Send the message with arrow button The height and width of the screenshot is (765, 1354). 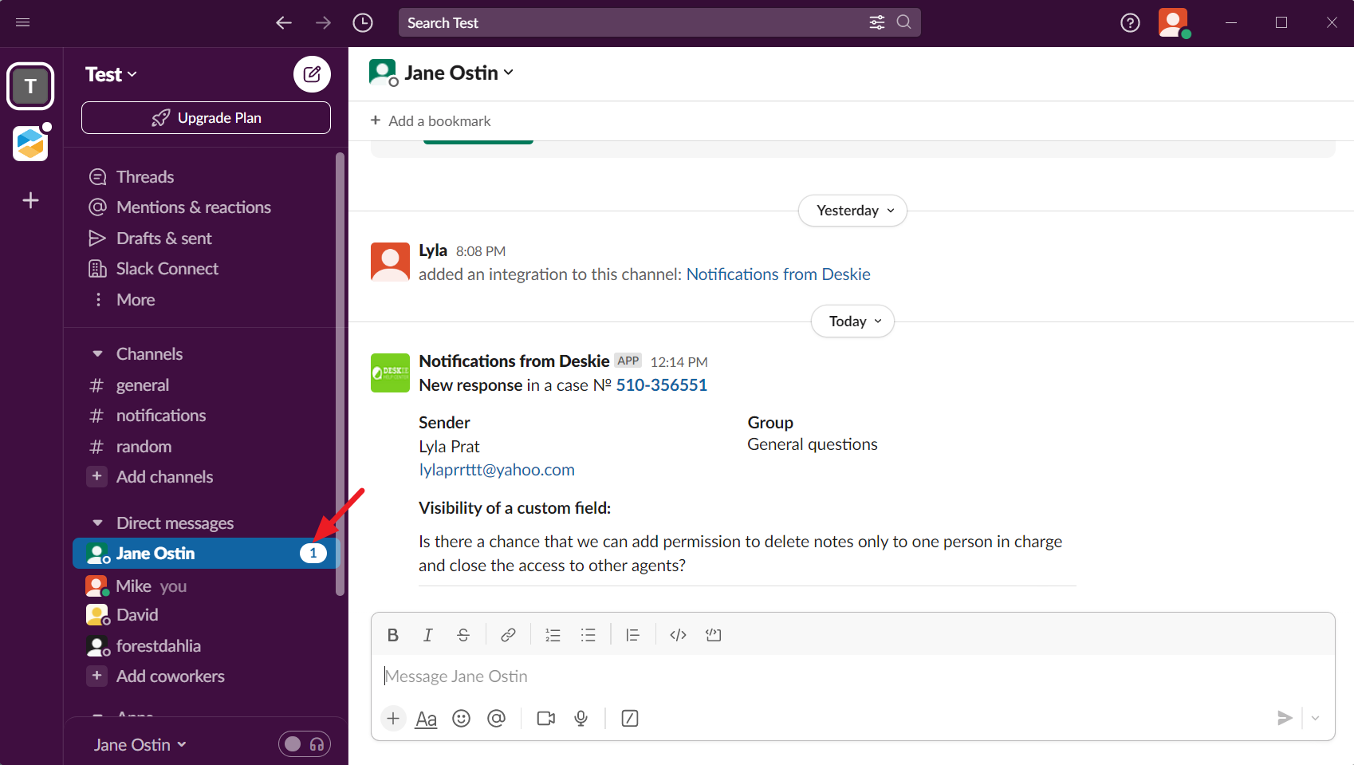point(1285,718)
